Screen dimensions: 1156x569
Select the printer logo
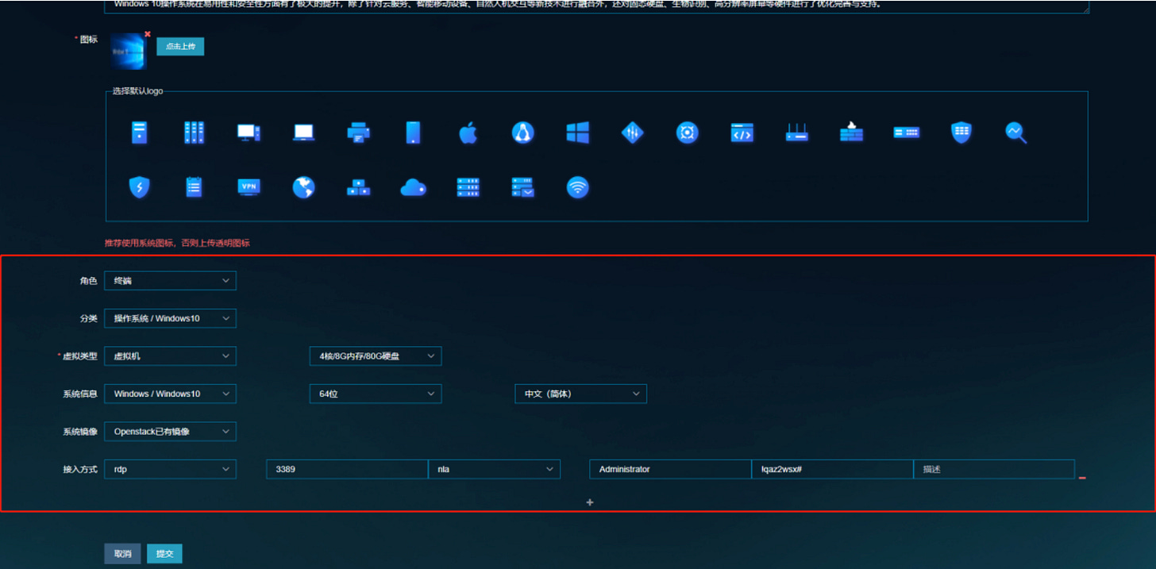point(359,133)
